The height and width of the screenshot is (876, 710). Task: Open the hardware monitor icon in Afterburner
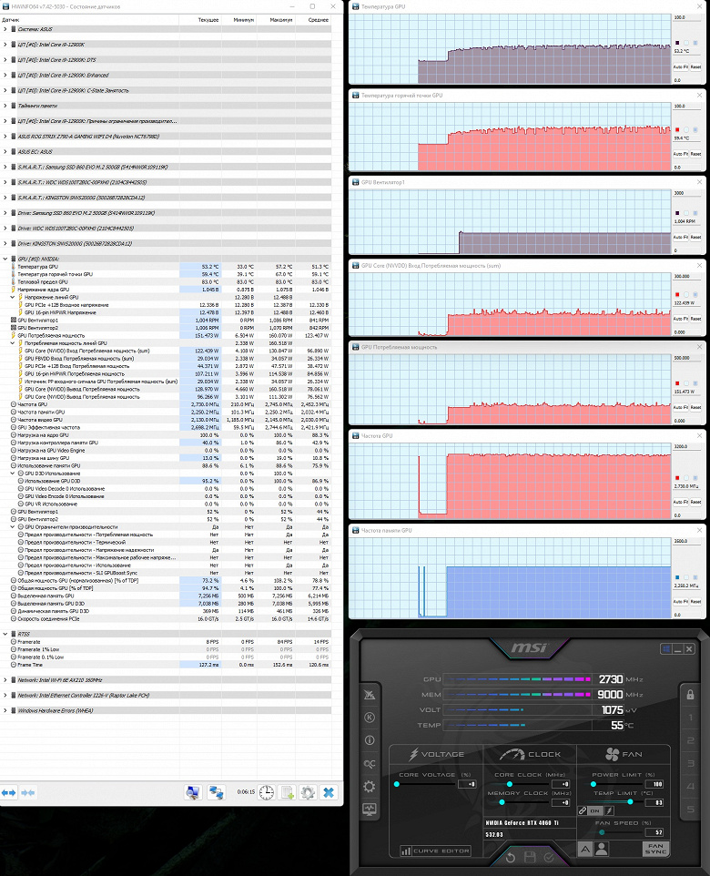370,809
